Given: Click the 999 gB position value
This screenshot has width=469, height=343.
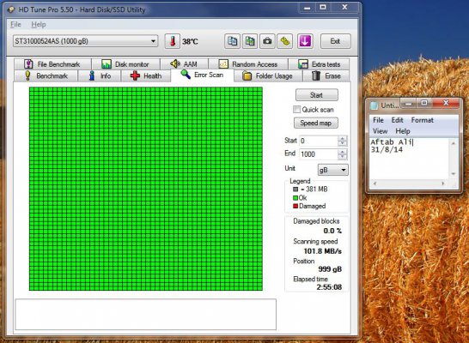Looking at the screenshot, I should pos(330,269).
